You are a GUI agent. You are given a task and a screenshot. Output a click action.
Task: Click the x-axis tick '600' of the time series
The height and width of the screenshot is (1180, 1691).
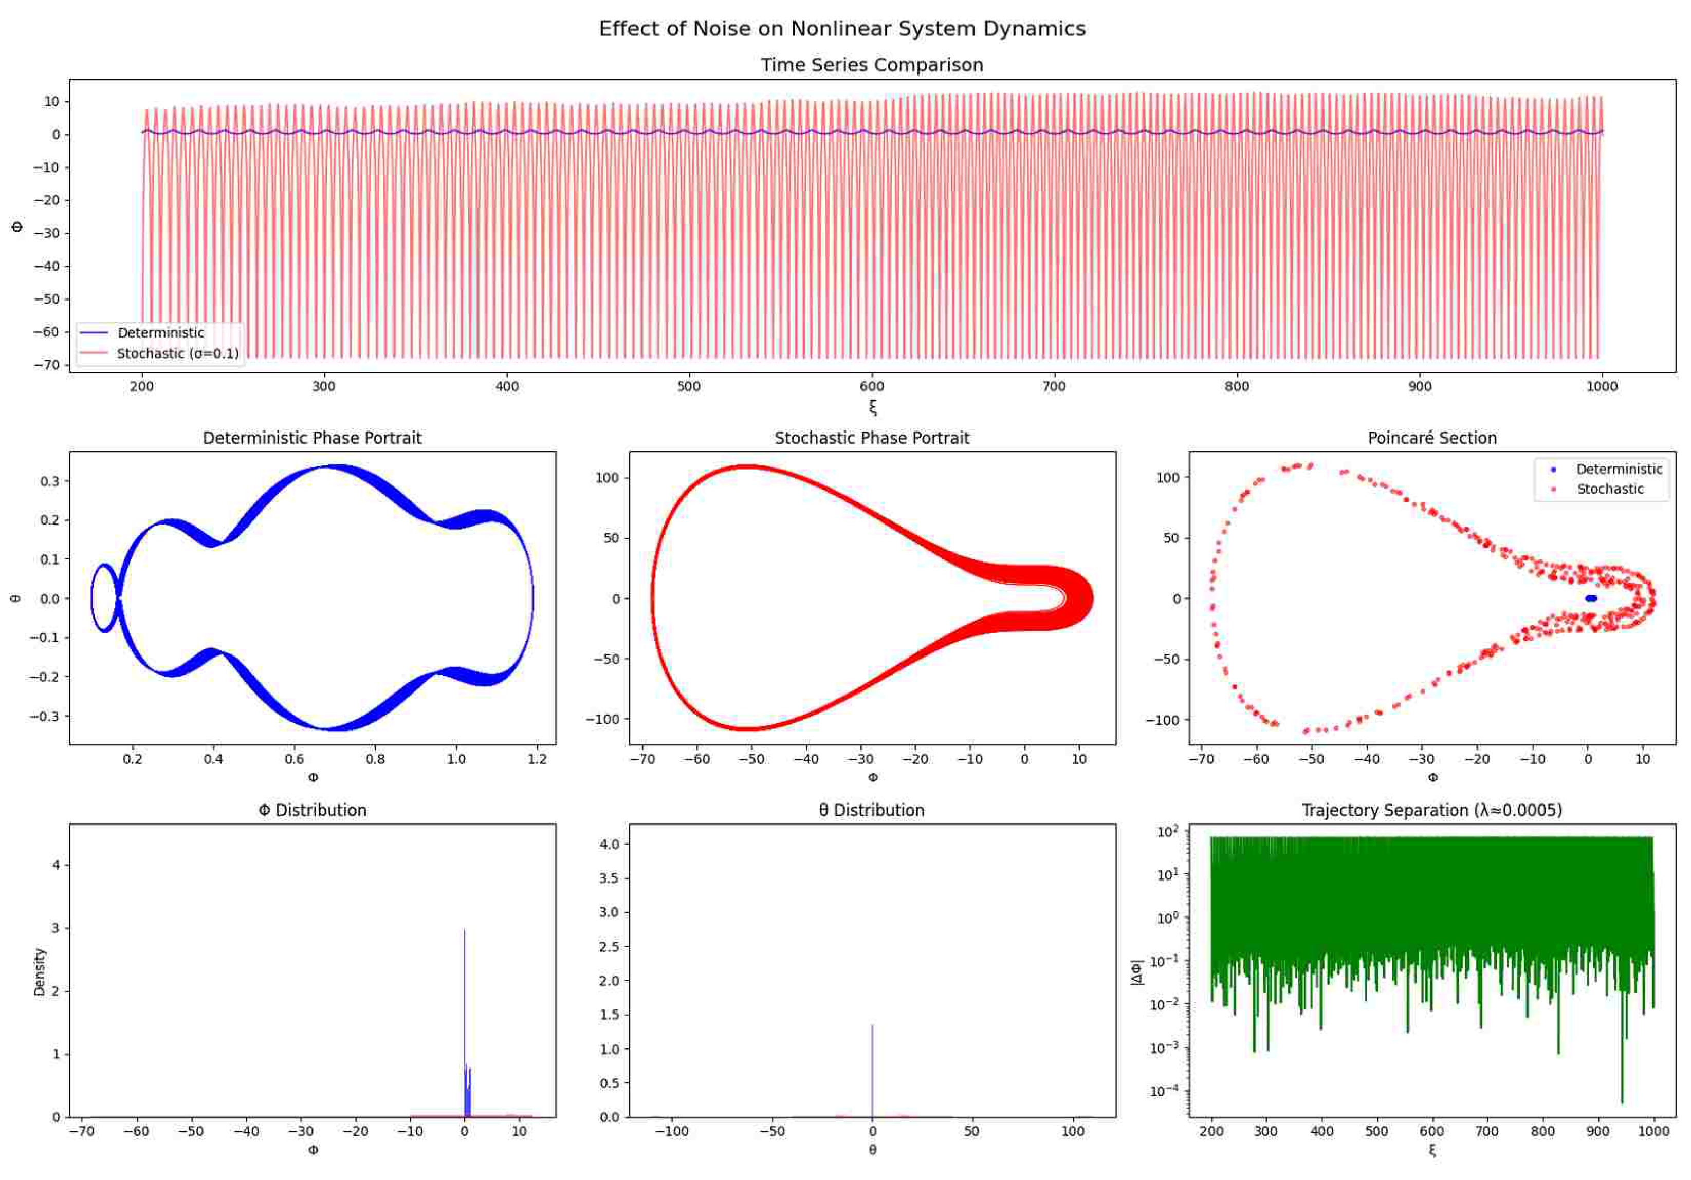pyautogui.click(x=871, y=386)
